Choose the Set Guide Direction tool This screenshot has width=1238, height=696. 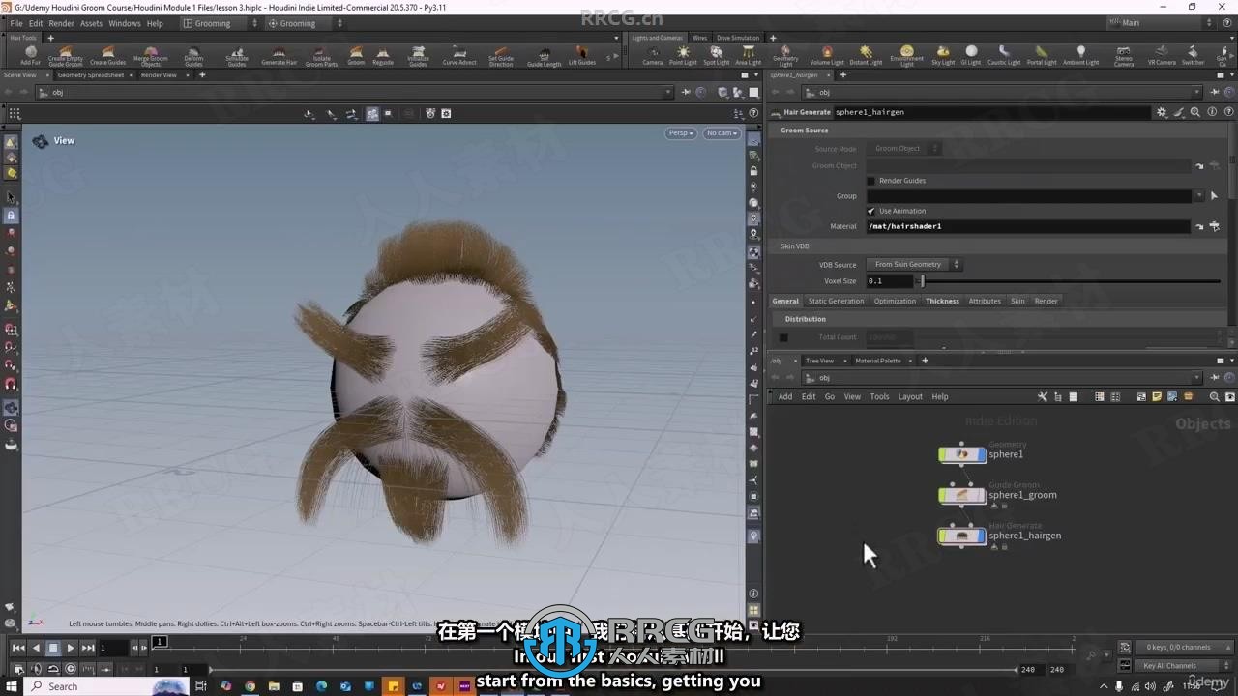point(501,56)
